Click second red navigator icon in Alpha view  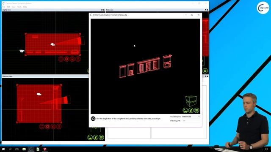point(66,59)
